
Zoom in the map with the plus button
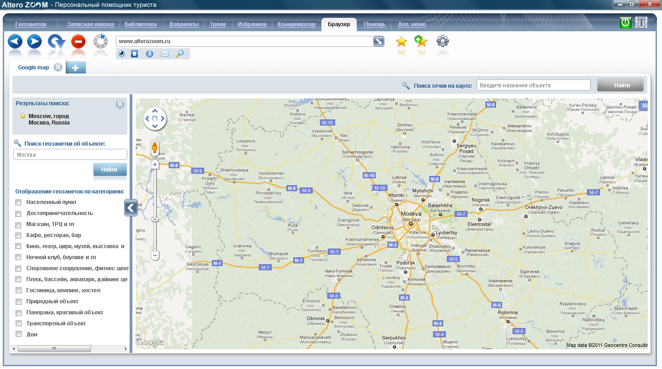(155, 165)
